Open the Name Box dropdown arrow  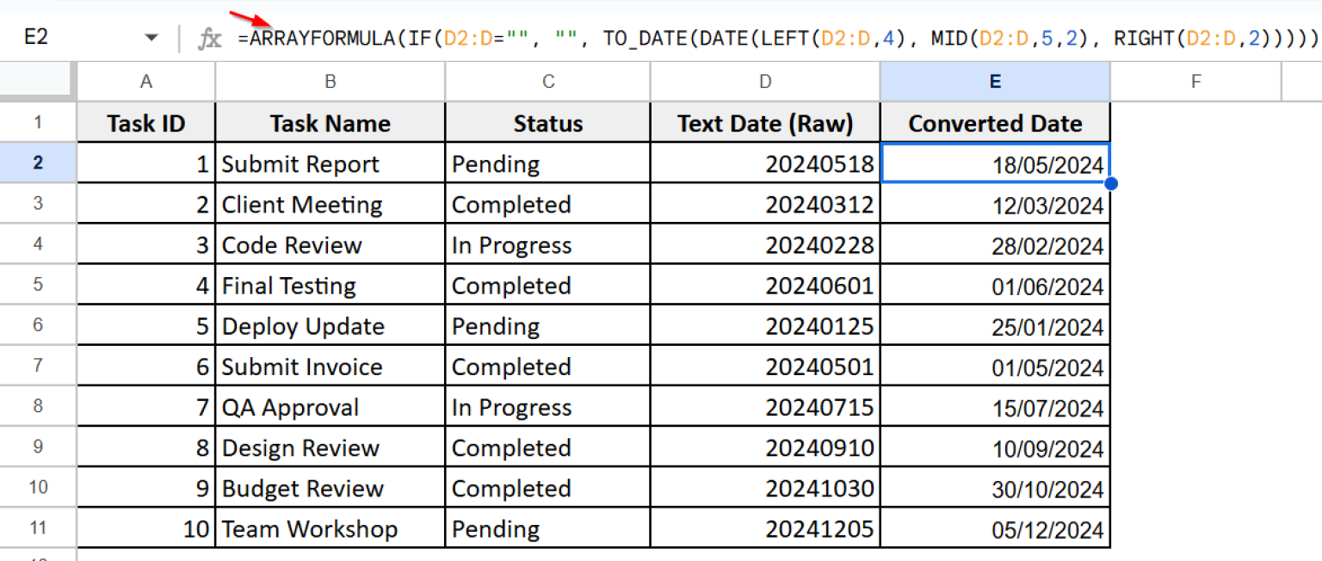pos(151,36)
